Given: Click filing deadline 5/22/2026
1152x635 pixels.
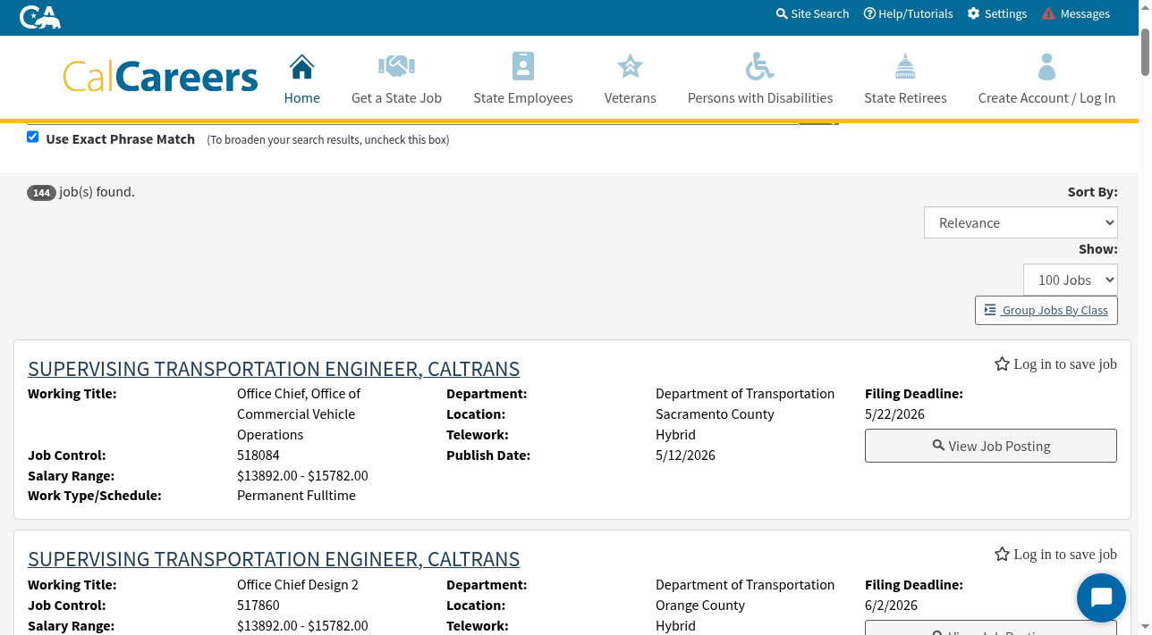Looking at the screenshot, I should [x=895, y=414].
